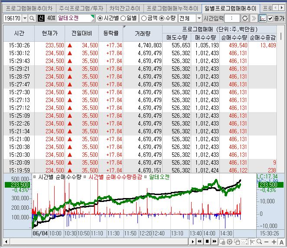This screenshot has height=248, width=287.
Task: Toggle the chart display icon
Action: (x=262, y=18)
